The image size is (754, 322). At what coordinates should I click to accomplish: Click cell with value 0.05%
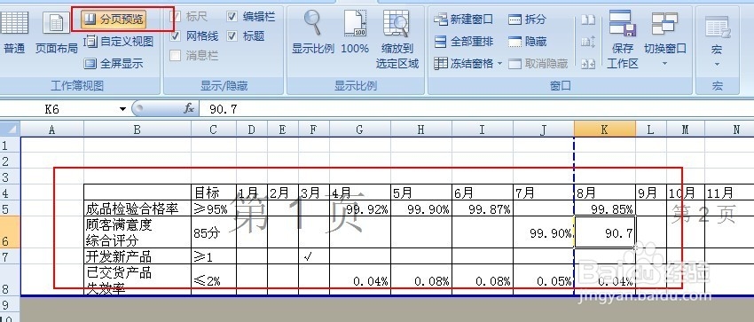coord(544,279)
